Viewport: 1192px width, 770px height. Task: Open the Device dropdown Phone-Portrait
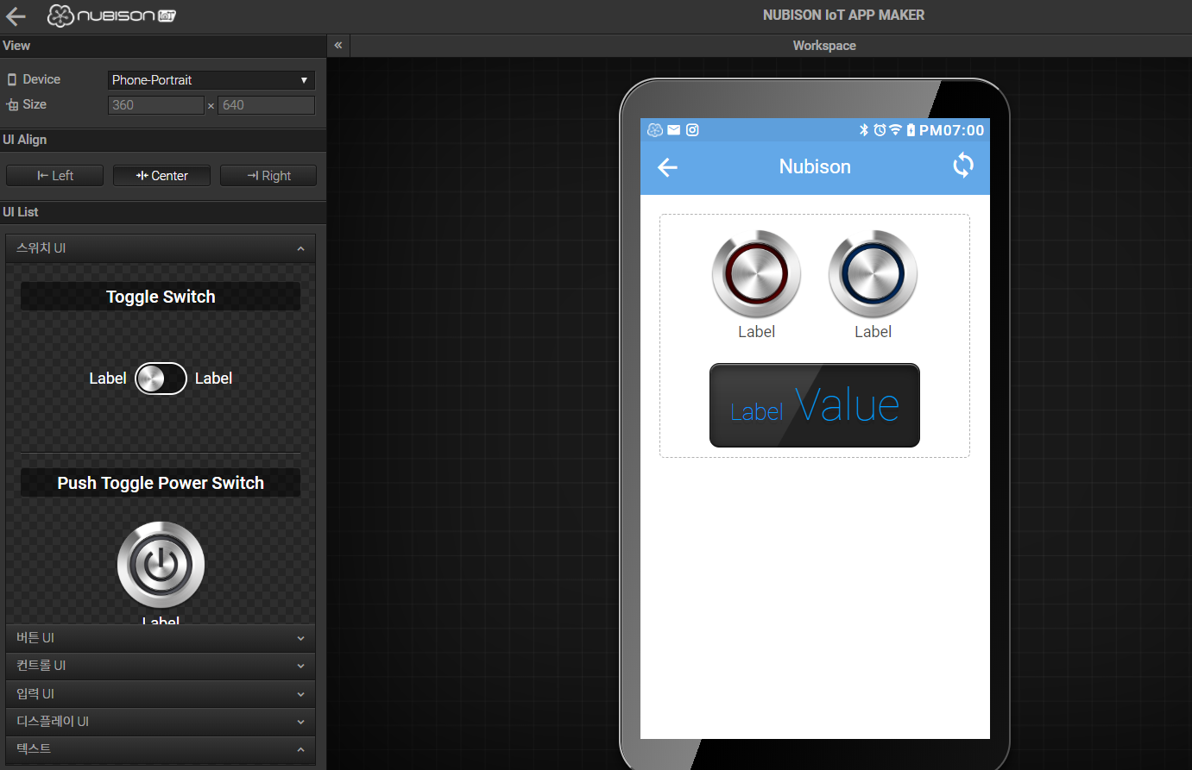pyautogui.click(x=211, y=80)
